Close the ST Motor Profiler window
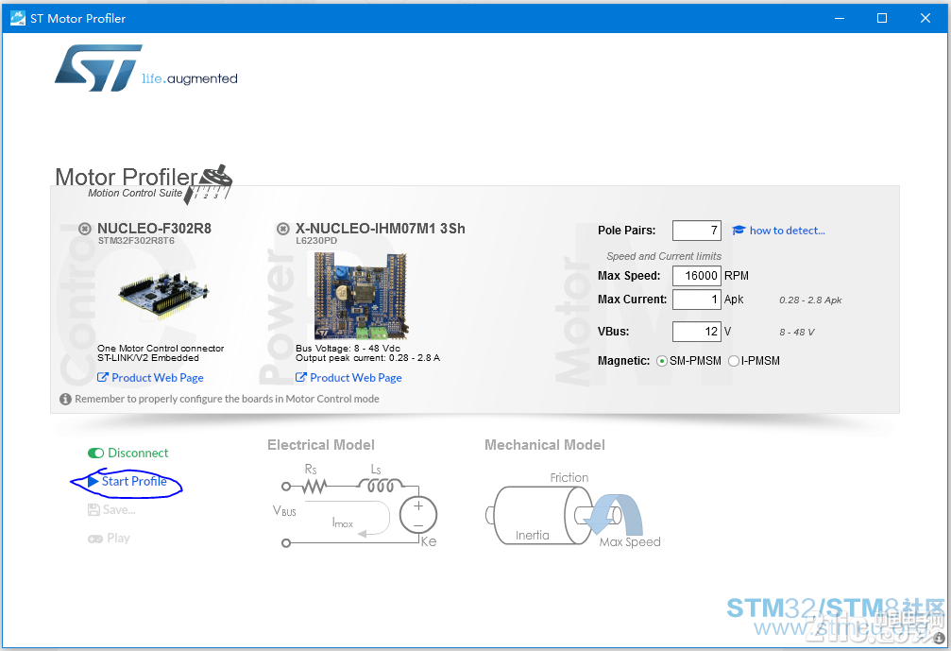This screenshot has width=951, height=651. pos(926,18)
